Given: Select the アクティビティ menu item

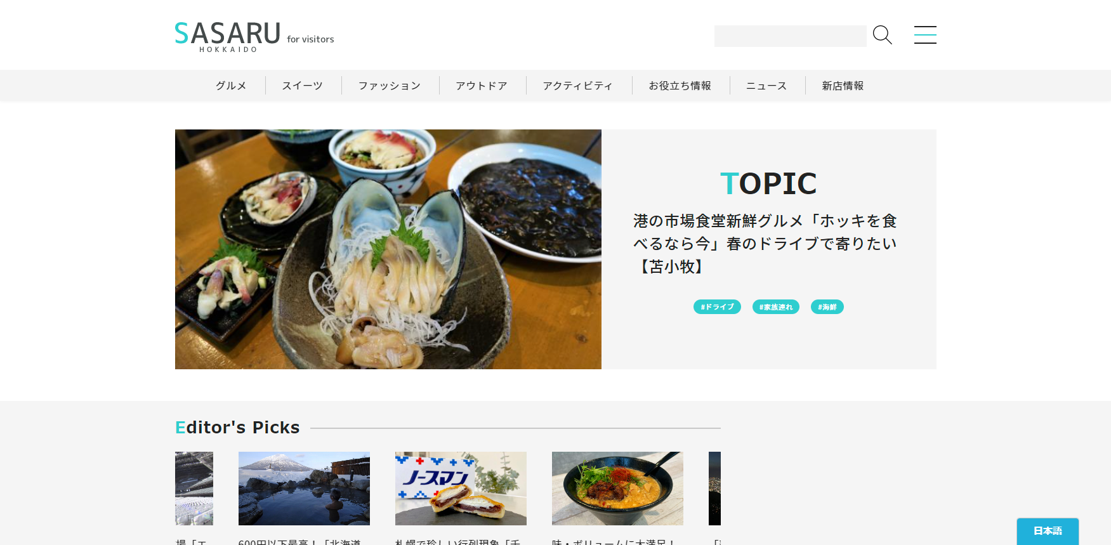Looking at the screenshot, I should tap(578, 86).
